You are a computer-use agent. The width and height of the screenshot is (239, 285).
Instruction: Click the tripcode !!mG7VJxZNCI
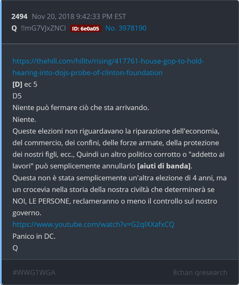[x=43, y=28]
